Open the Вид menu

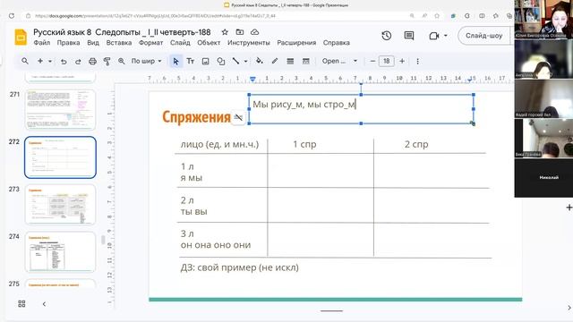[x=93, y=43]
